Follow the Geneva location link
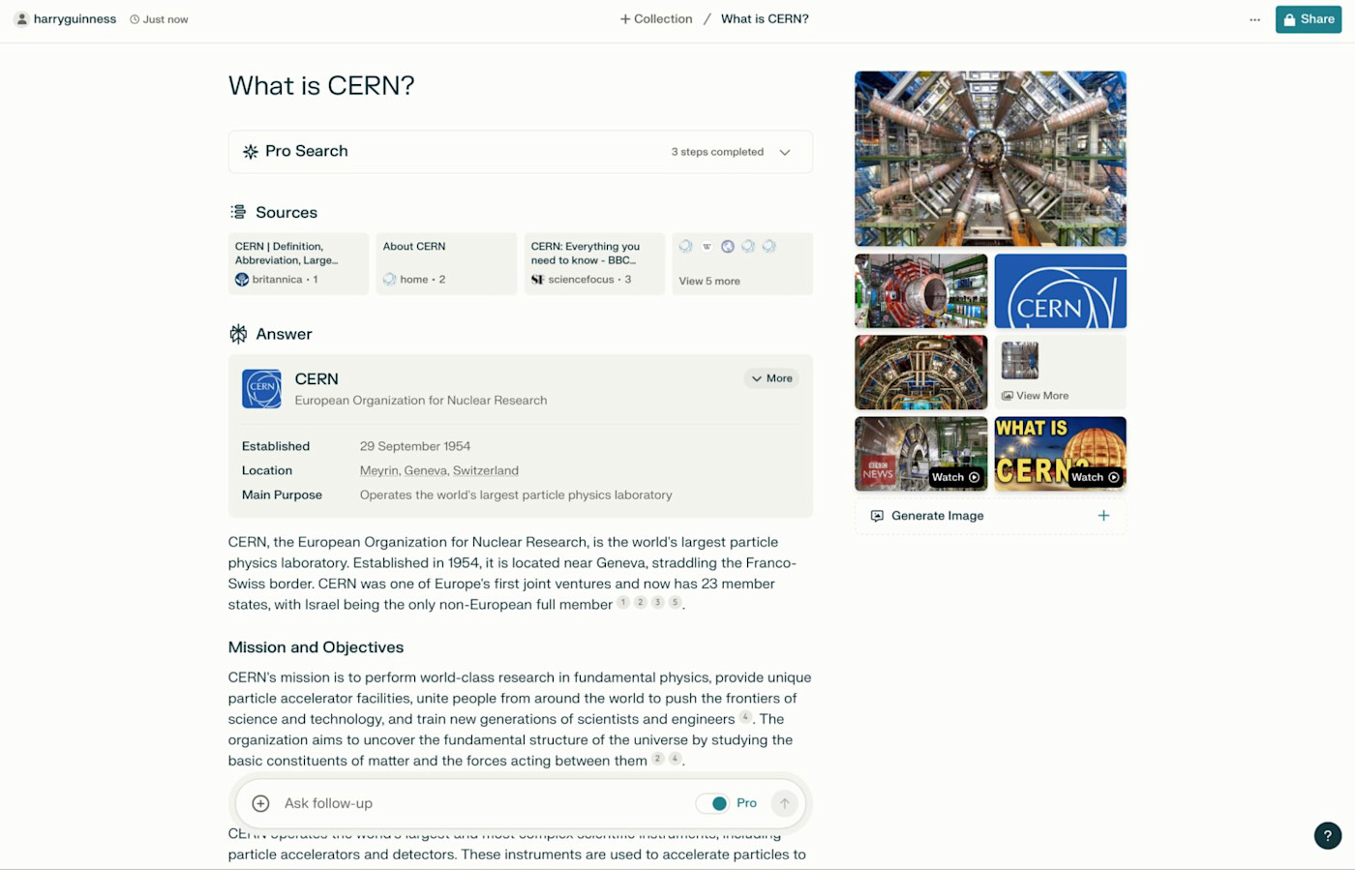 [x=426, y=470]
